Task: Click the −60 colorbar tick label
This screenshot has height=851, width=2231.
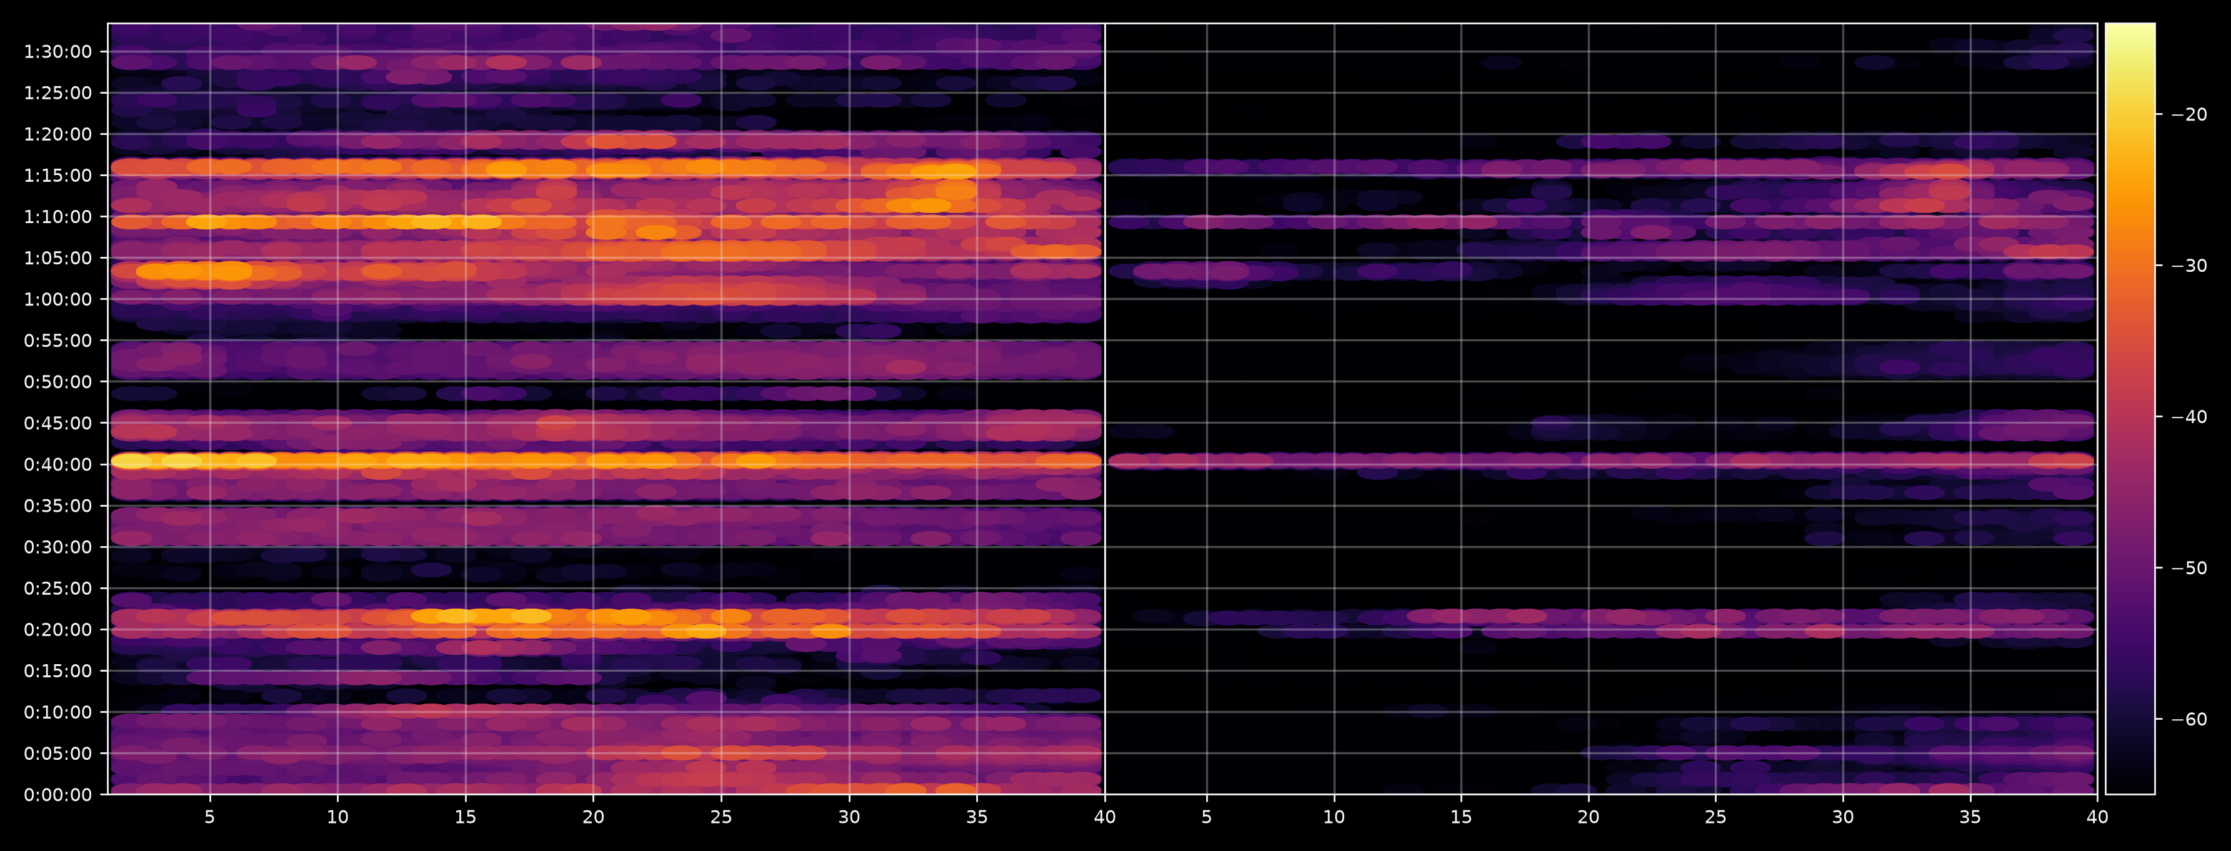Action: pyautogui.click(x=2189, y=719)
